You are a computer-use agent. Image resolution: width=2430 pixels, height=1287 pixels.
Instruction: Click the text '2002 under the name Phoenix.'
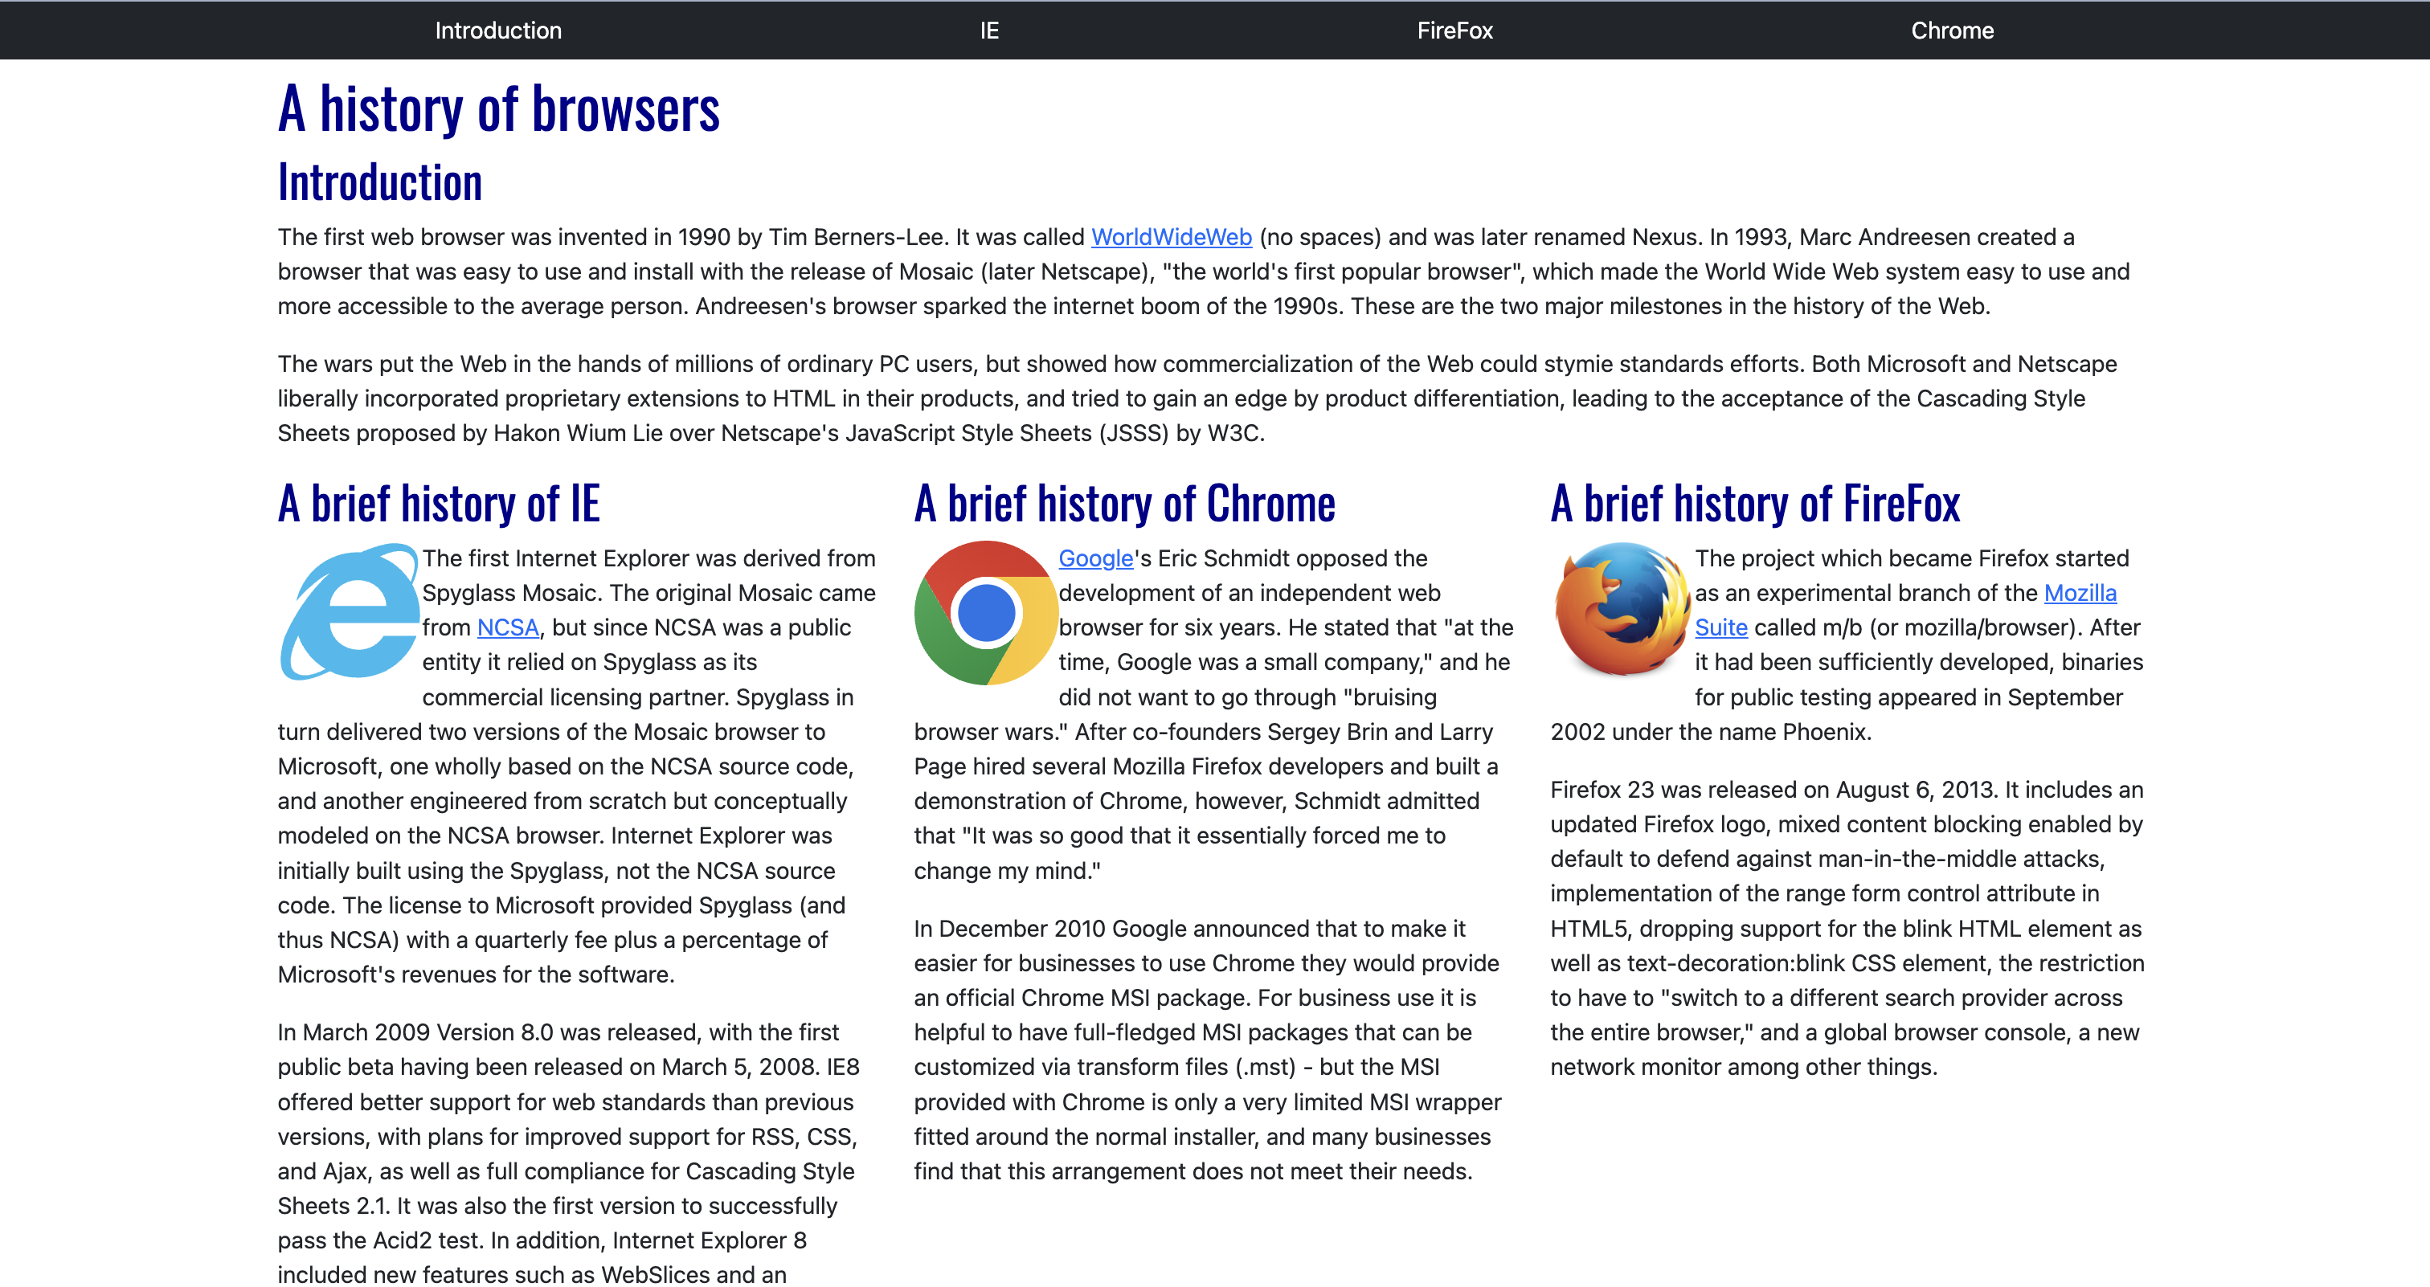[x=1711, y=732]
